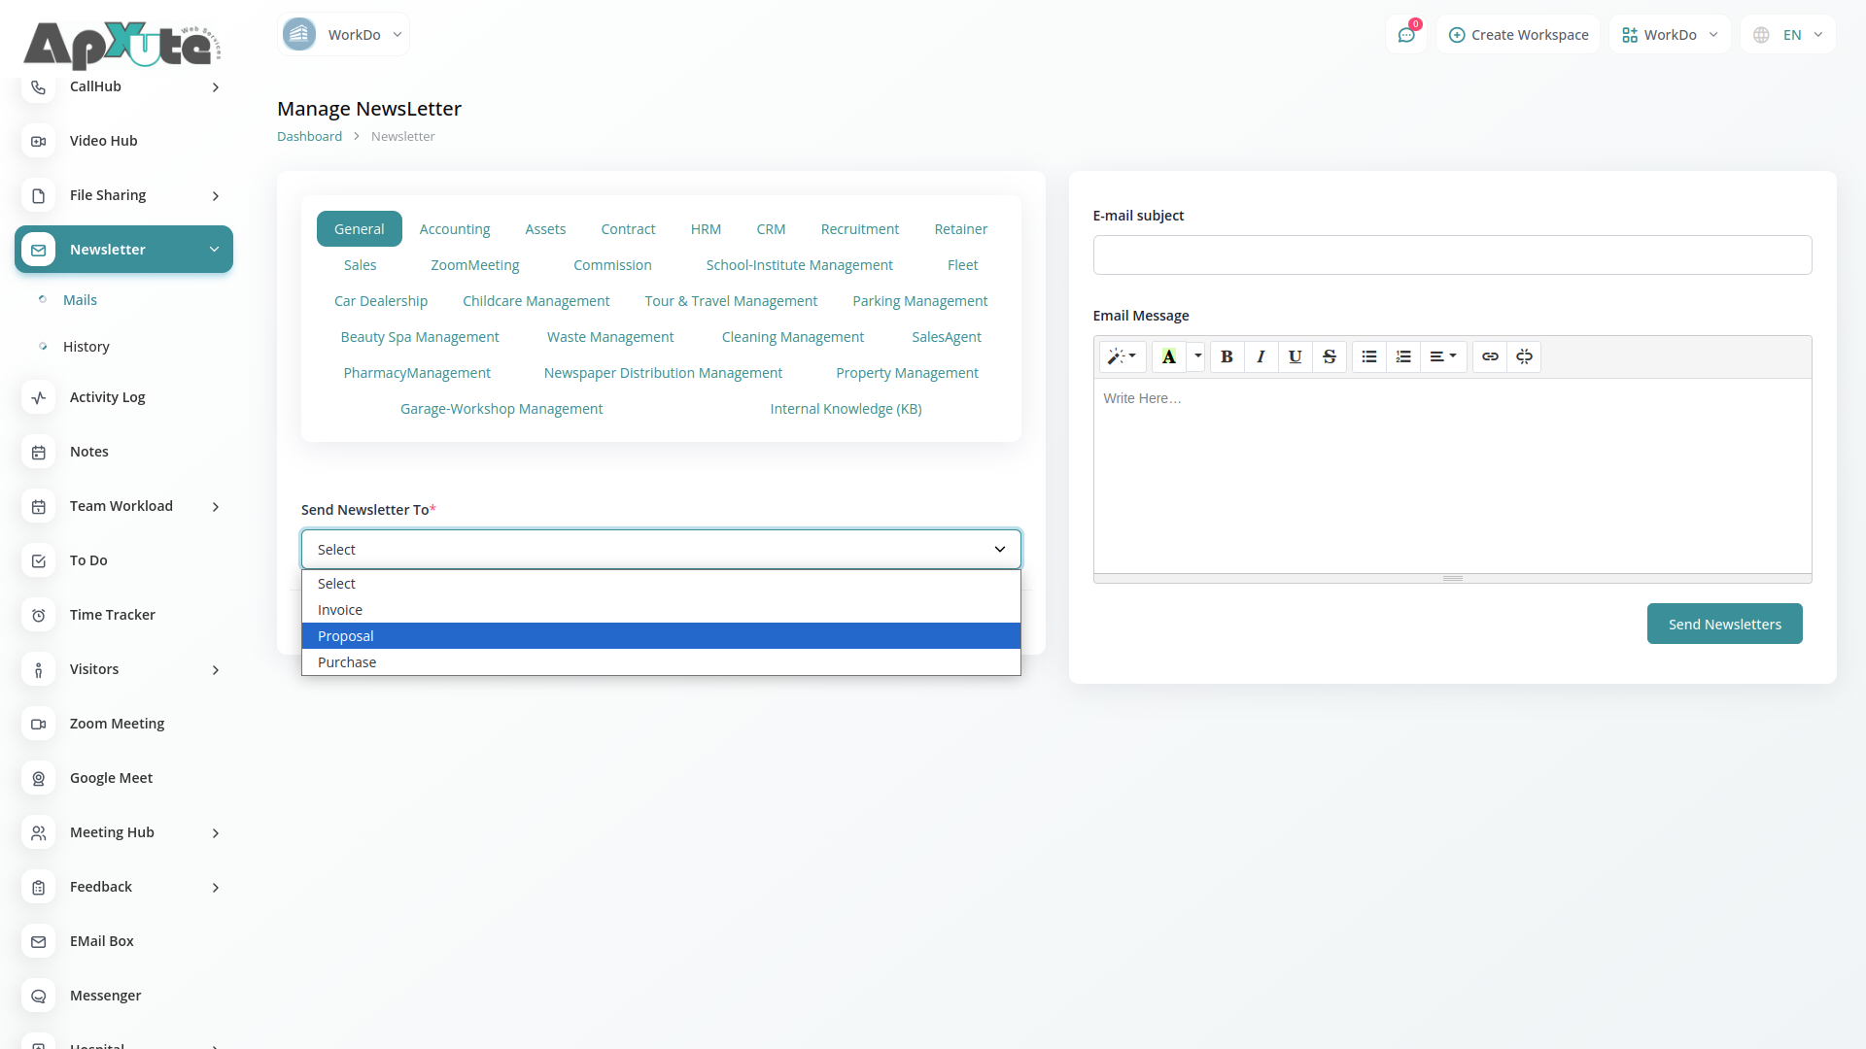This screenshot has height=1049, width=1866.
Task: Click the font highlight color button
Action: (1169, 356)
